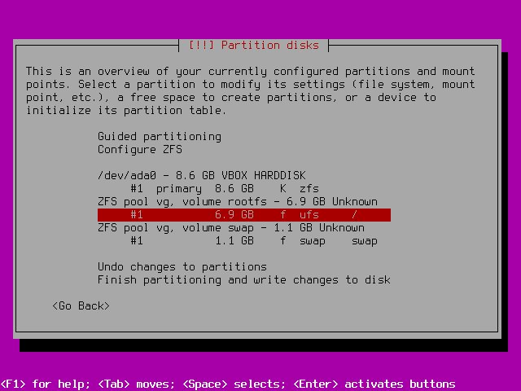Select the /dev/ada0 8.6 GB VBOX HARDDISK device
The height and width of the screenshot is (391, 521).
[x=202, y=176]
